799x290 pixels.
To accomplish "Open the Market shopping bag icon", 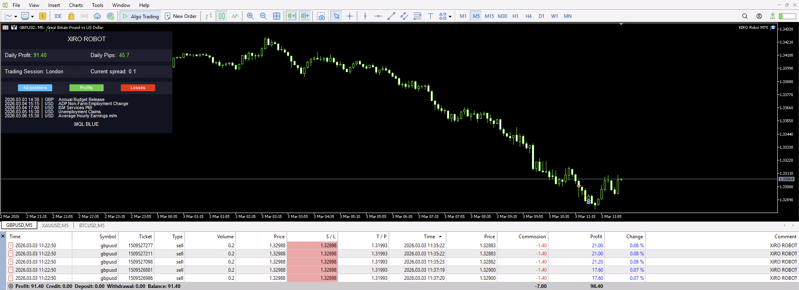I will (x=71, y=16).
